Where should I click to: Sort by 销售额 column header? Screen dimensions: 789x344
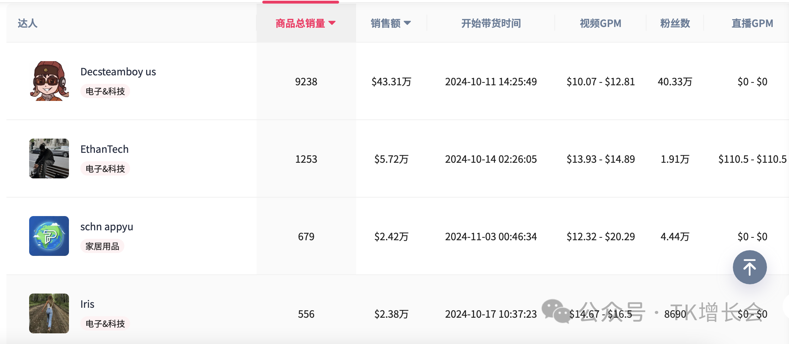[386, 23]
